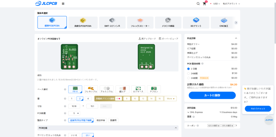This screenshot has height=137, width=276.
Task: Click the top-side PCB preview image
Action: tap(69, 56)
